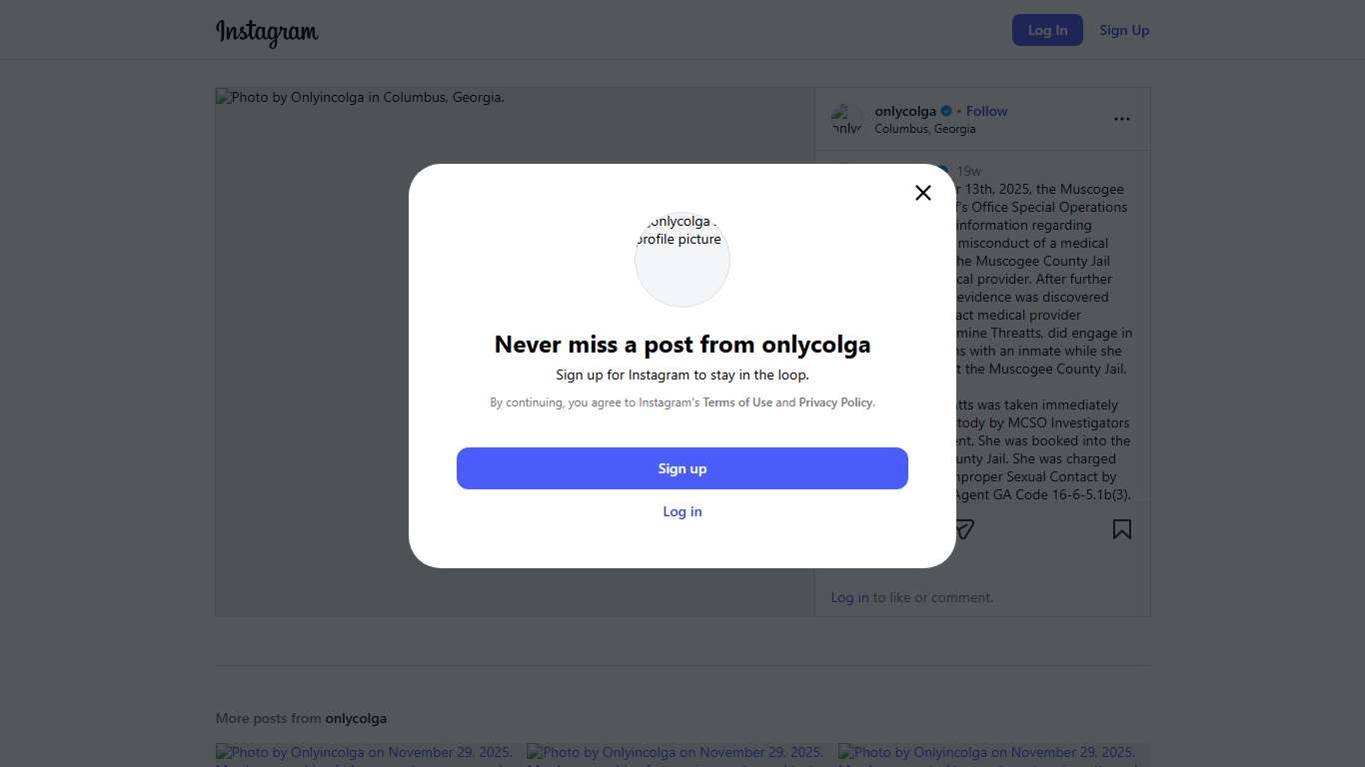The width and height of the screenshot is (1365, 767).
Task: Click Log in to like or comment
Action: coord(849,597)
